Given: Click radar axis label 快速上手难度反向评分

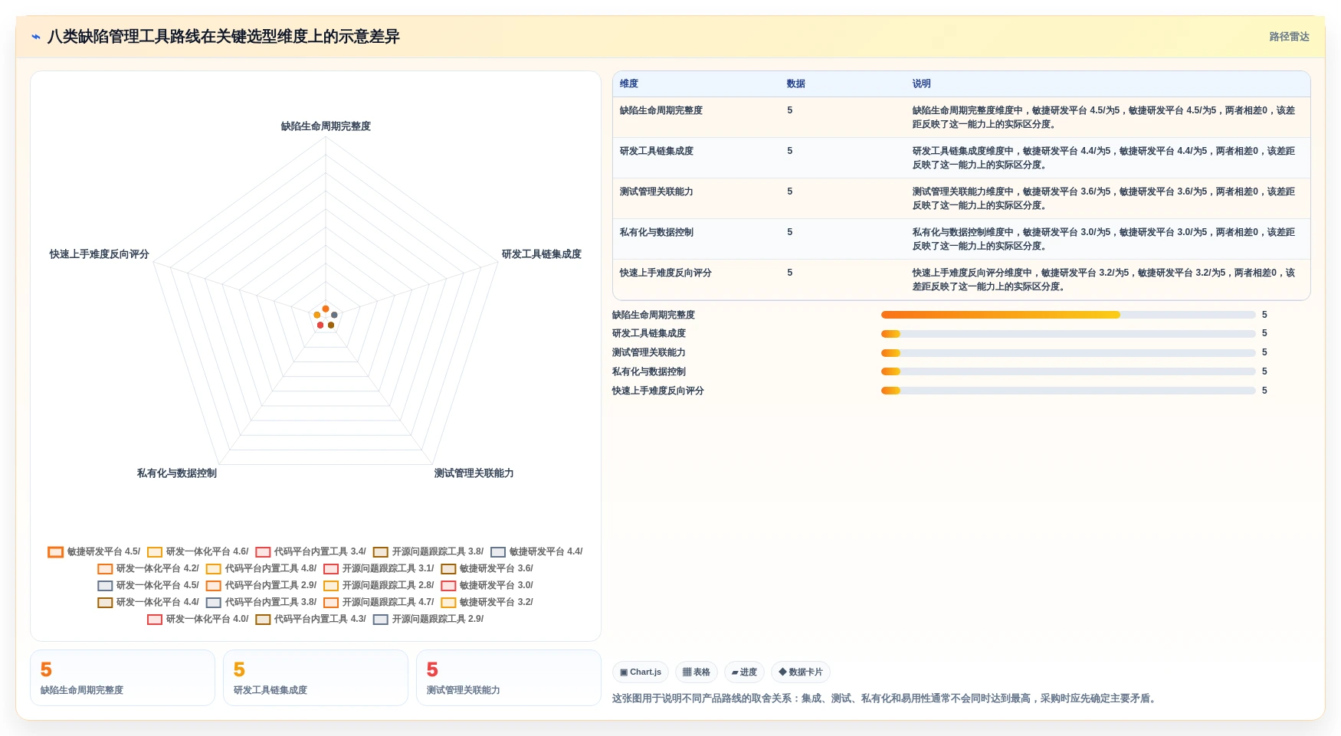Looking at the screenshot, I should click(x=100, y=254).
